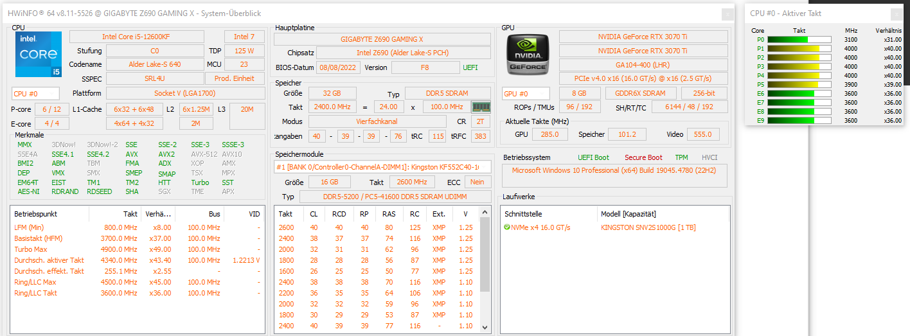The width and height of the screenshot is (910, 336).
Task: Click the VID column header
Action: pyautogui.click(x=244, y=213)
